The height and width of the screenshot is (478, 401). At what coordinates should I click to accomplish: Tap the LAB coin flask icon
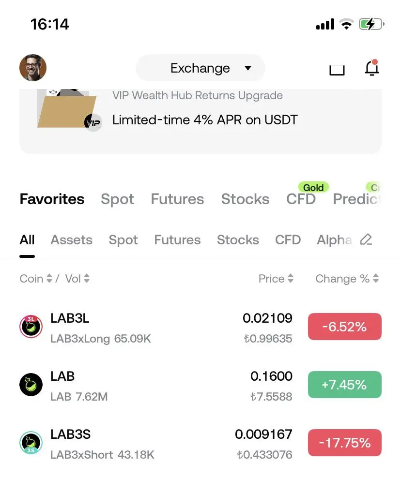pos(31,385)
